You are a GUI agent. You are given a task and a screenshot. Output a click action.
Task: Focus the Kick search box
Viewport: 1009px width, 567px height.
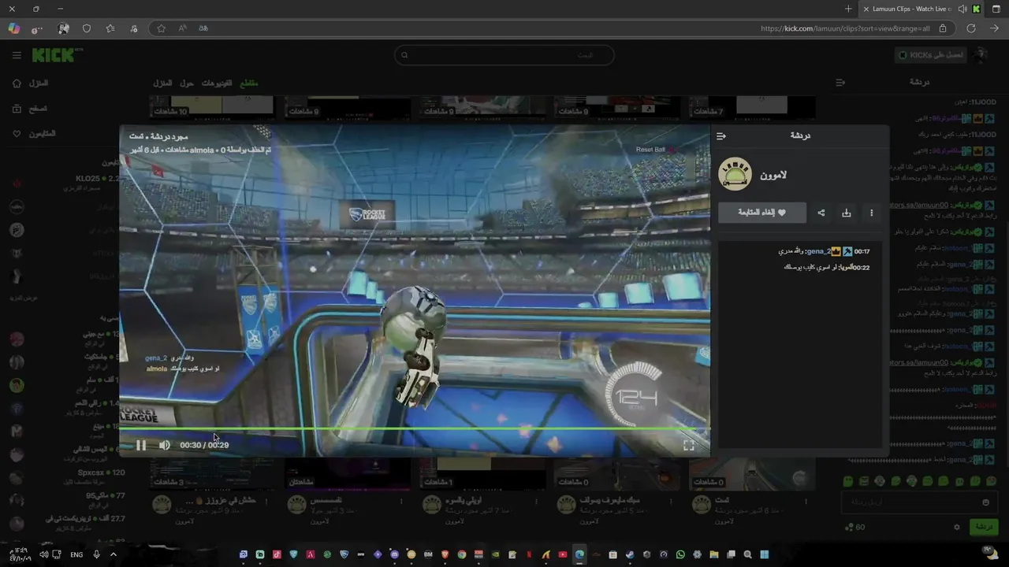pos(504,55)
